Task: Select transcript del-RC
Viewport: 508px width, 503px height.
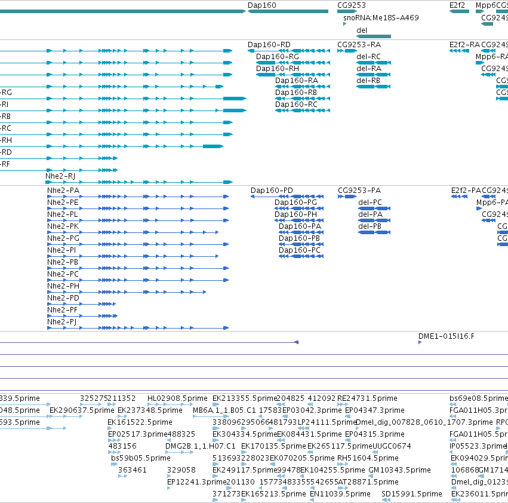Action: [x=368, y=56]
